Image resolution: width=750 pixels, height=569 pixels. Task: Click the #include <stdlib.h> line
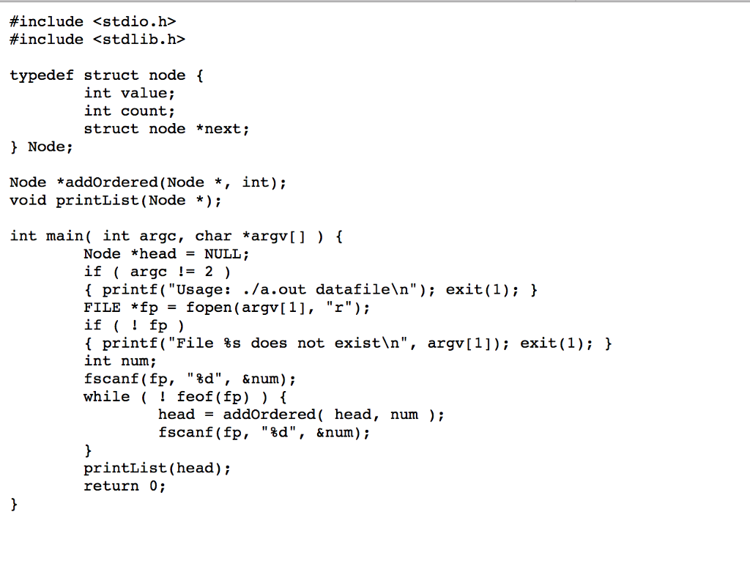pos(97,40)
